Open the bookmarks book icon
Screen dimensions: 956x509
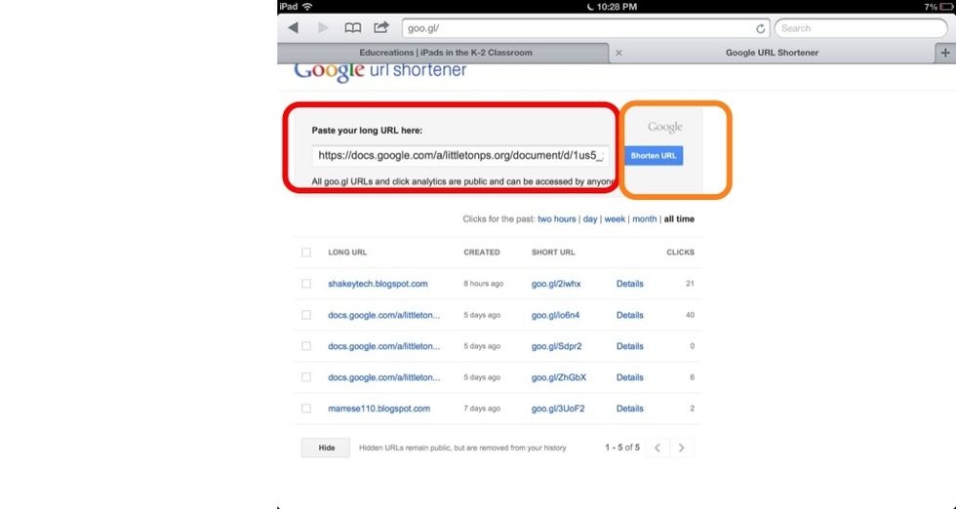(x=352, y=28)
